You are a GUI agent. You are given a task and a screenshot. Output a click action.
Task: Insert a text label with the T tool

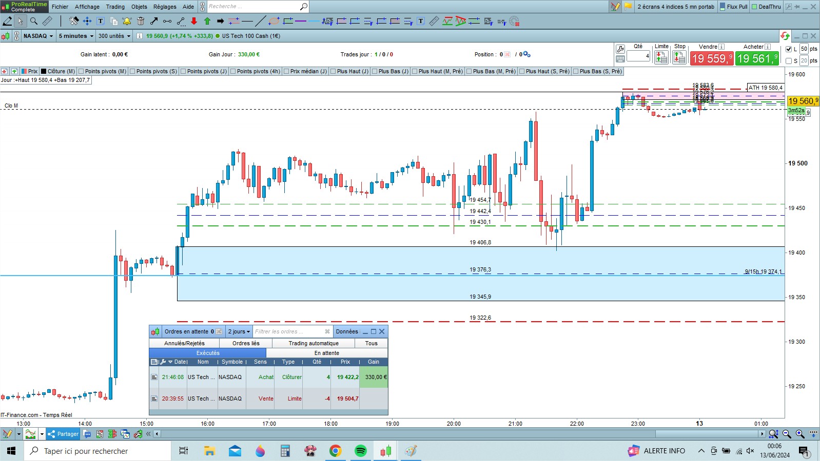(101, 21)
